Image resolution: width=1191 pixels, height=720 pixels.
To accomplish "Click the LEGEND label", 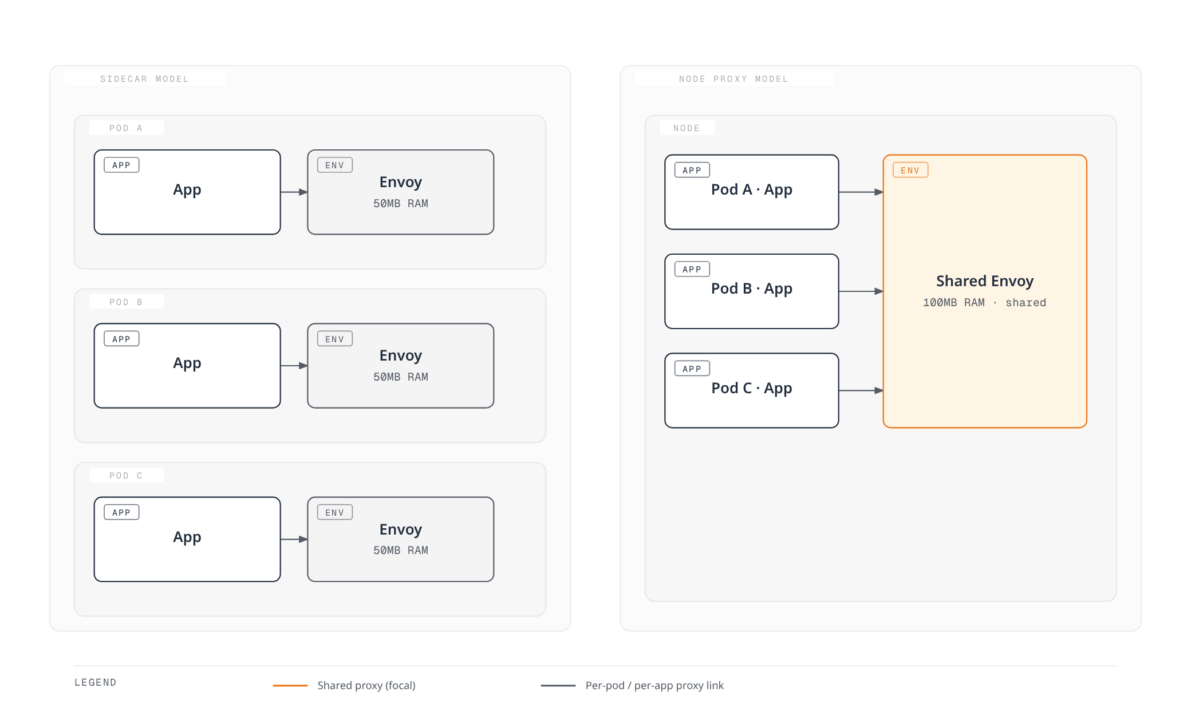I will (96, 682).
